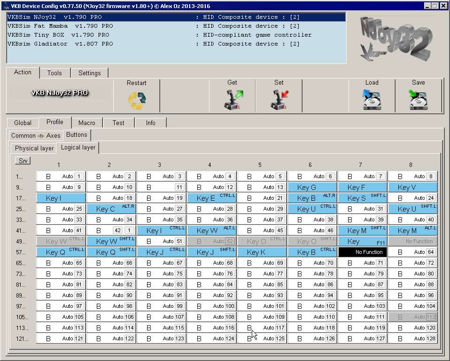Click the black No Function cell
This screenshot has height=361, width=450.
click(363, 252)
